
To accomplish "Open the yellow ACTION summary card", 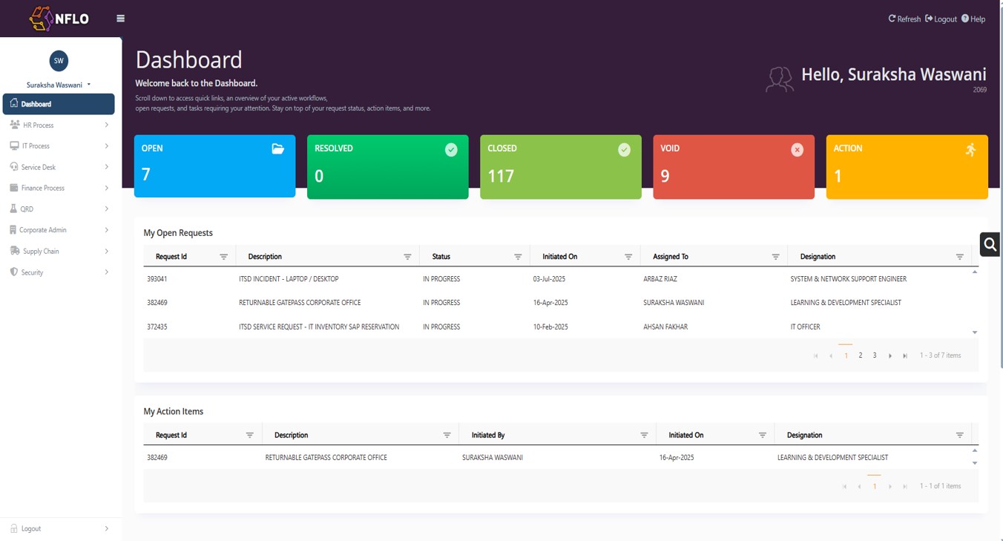I will pos(907,167).
